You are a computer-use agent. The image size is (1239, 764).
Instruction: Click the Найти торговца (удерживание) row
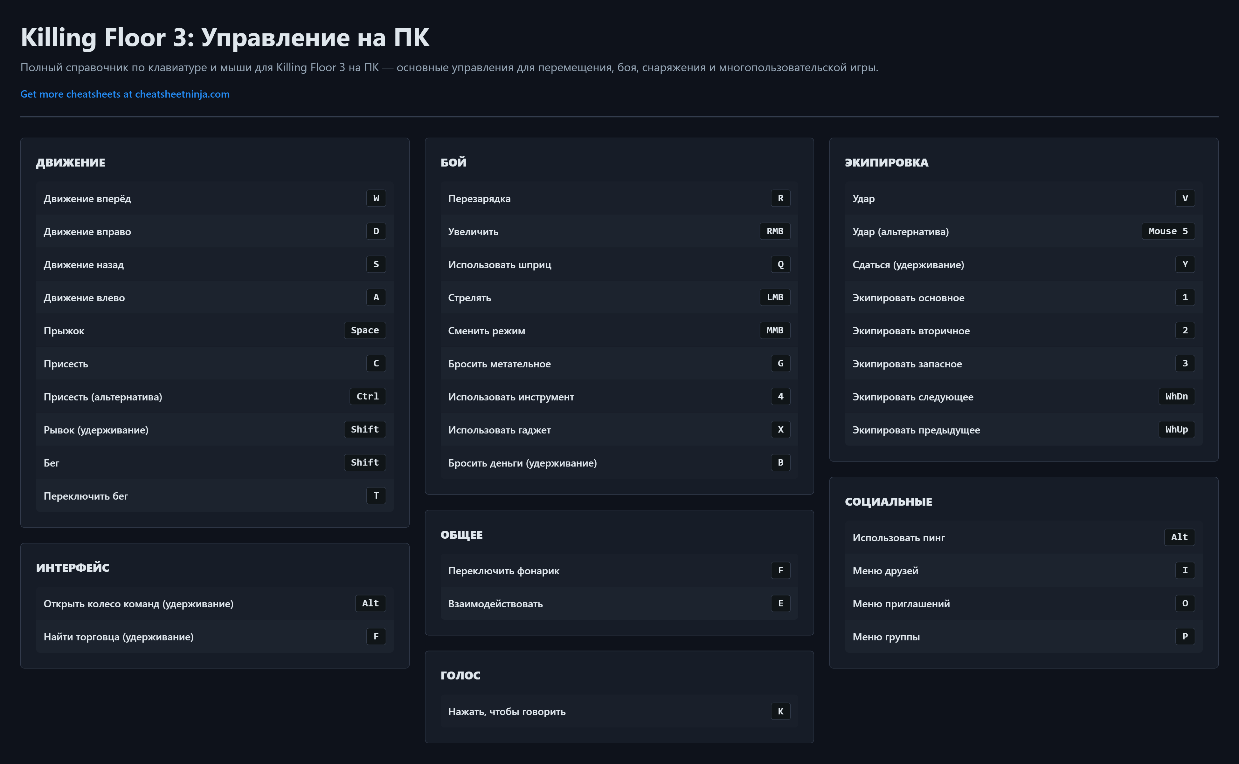214,637
